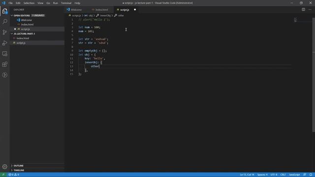Open the Remote Explorer view icon
Screen dimensions: 315x177
point(4,54)
